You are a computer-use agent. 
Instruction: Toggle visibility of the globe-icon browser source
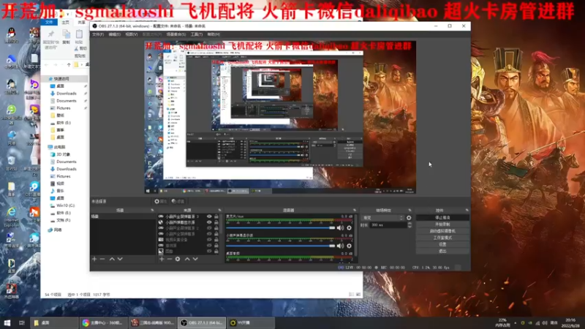pos(209,222)
